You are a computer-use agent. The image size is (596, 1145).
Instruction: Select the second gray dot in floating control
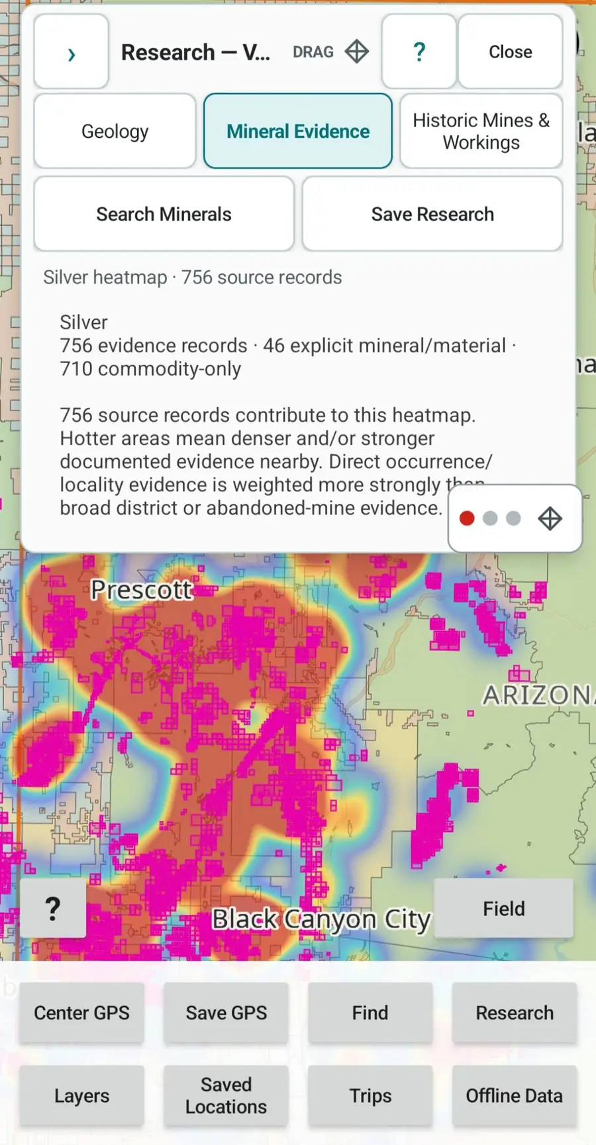click(490, 519)
